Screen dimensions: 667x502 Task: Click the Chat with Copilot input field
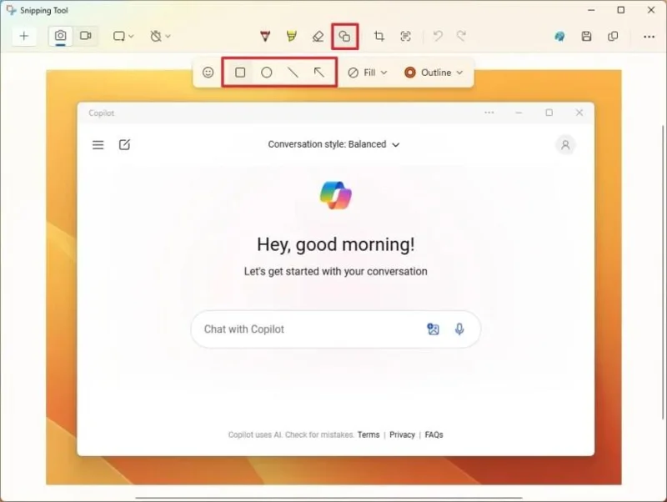point(336,329)
